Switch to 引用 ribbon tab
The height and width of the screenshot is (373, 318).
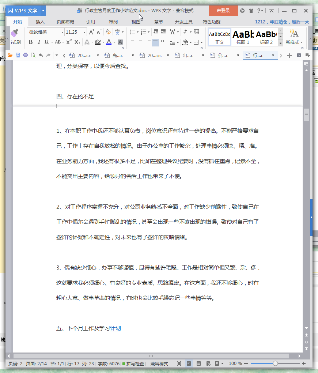point(91,22)
